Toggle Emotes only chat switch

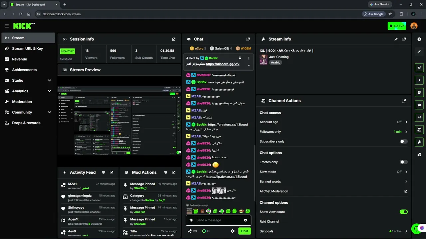pos(404,162)
